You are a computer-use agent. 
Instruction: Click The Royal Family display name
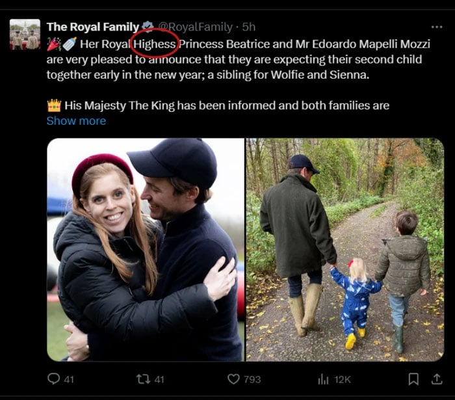pos(92,27)
